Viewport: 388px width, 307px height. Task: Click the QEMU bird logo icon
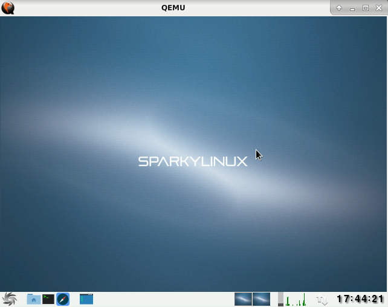8,8
